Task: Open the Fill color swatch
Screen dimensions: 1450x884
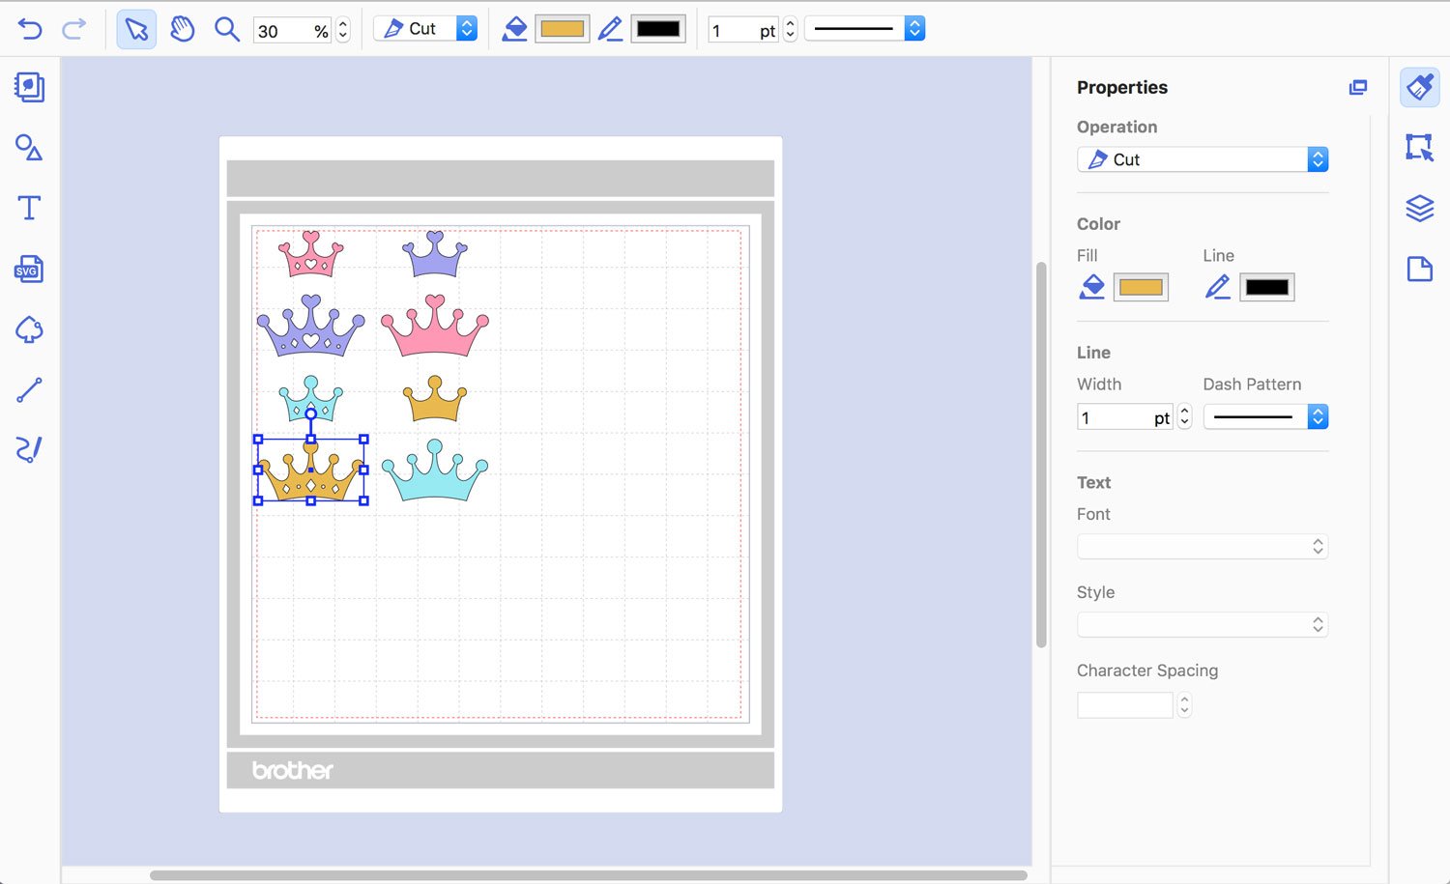Action: click(1141, 287)
